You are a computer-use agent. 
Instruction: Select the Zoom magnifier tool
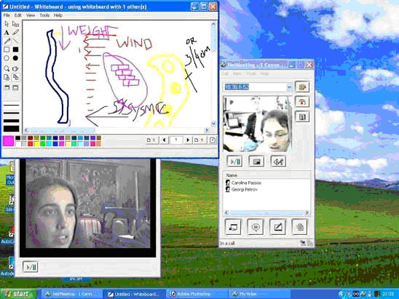7,68
